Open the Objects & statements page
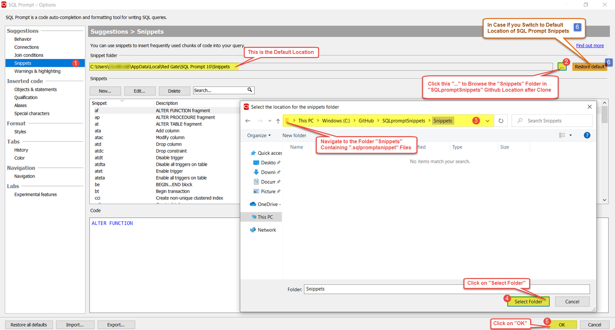615x330 pixels. pos(36,89)
